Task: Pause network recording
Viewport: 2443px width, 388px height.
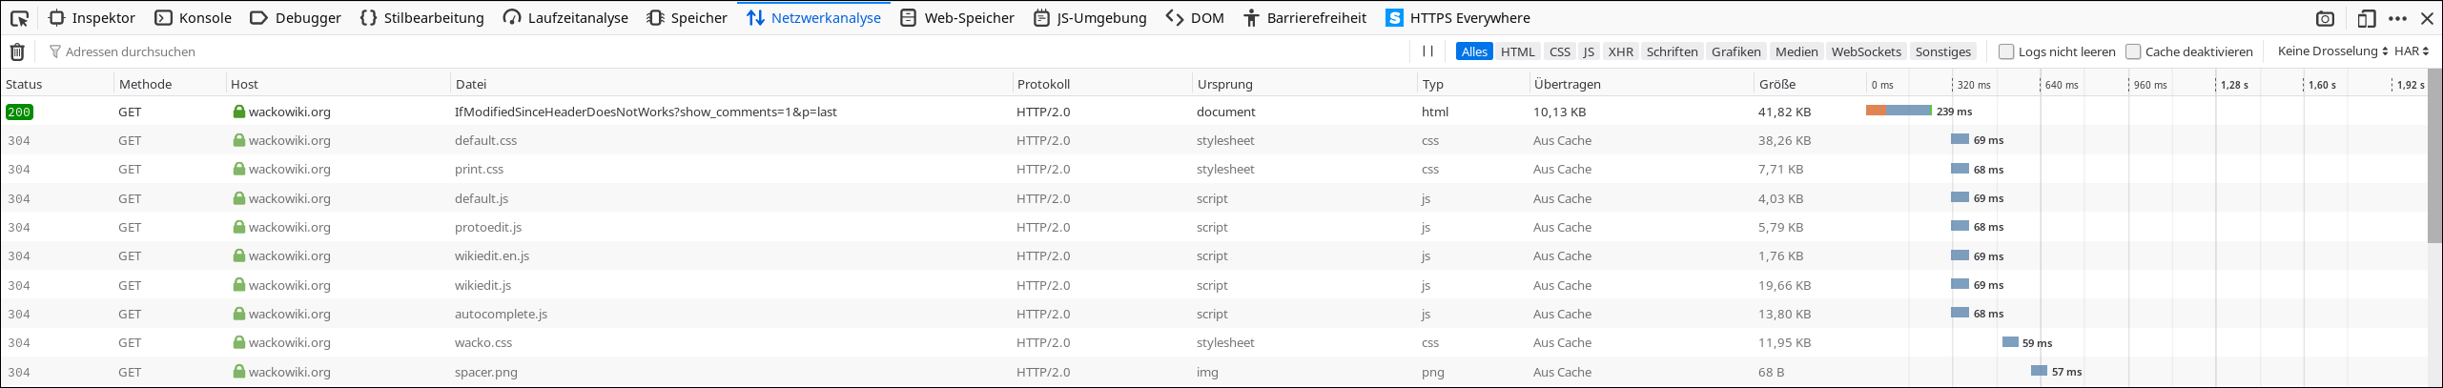Action: (1427, 51)
